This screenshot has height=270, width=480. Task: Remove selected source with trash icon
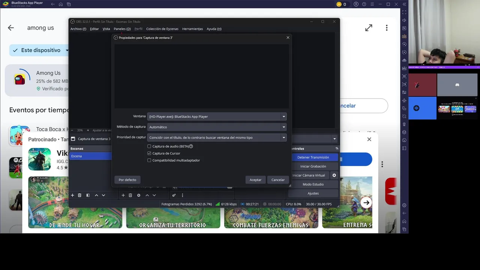(130, 195)
